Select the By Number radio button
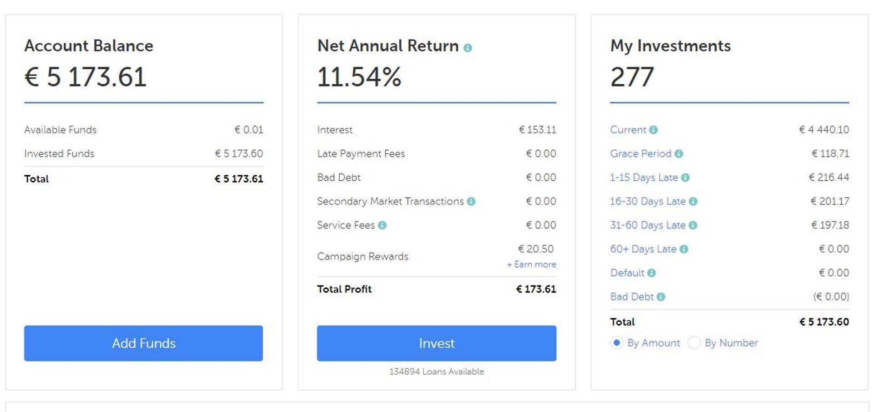Image resolution: width=874 pixels, height=412 pixels. [x=694, y=343]
